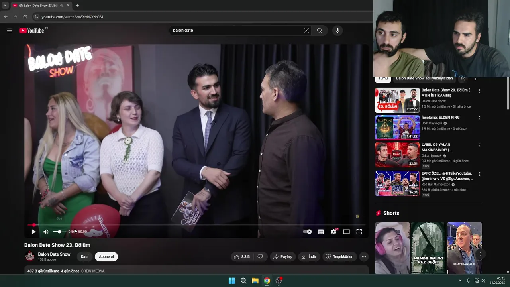Image resolution: width=510 pixels, height=287 pixels.
Task: Toggle the autoplay switch in the player
Action: 307,232
